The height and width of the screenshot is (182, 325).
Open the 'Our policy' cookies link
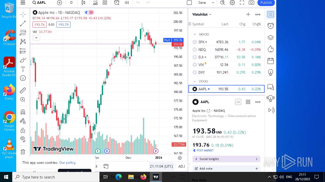pos(68,163)
